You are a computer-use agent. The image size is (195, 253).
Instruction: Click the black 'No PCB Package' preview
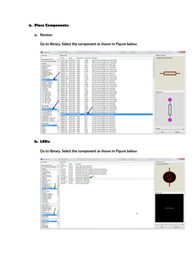[x=169, y=208]
